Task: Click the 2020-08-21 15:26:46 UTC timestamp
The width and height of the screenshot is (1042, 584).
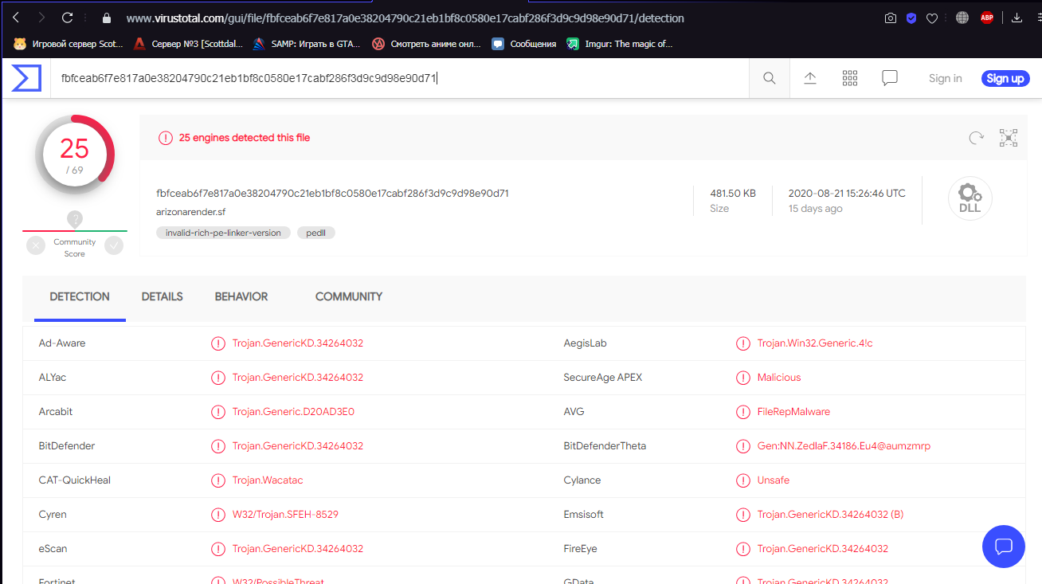Action: 847,193
